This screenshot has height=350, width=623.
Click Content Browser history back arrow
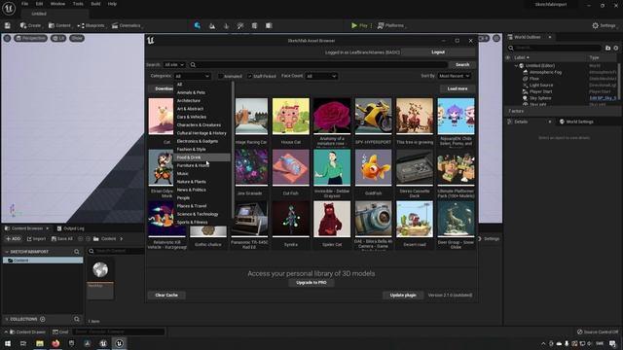click(80, 239)
